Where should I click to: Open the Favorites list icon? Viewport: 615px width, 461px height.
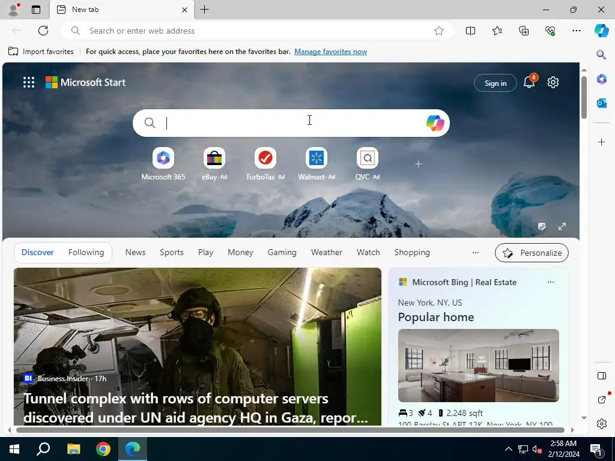(x=497, y=31)
